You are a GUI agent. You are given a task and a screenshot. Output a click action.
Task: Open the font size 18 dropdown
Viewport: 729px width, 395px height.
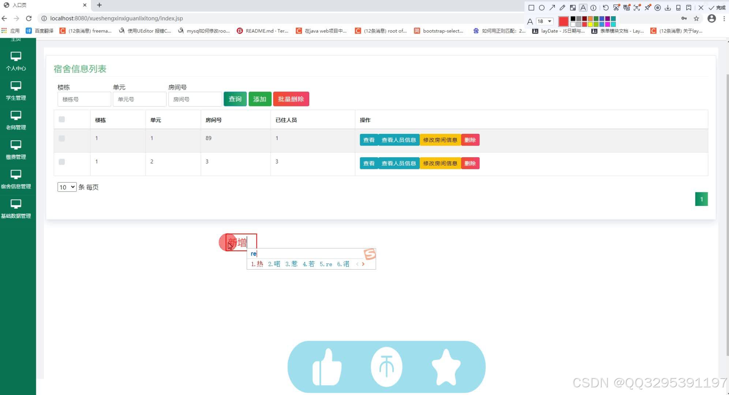point(545,21)
